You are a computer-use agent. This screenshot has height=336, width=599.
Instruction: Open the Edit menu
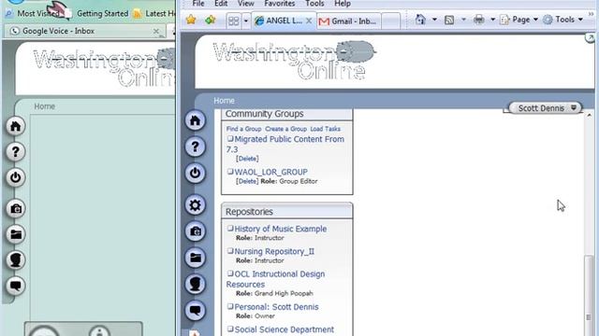coord(221,4)
